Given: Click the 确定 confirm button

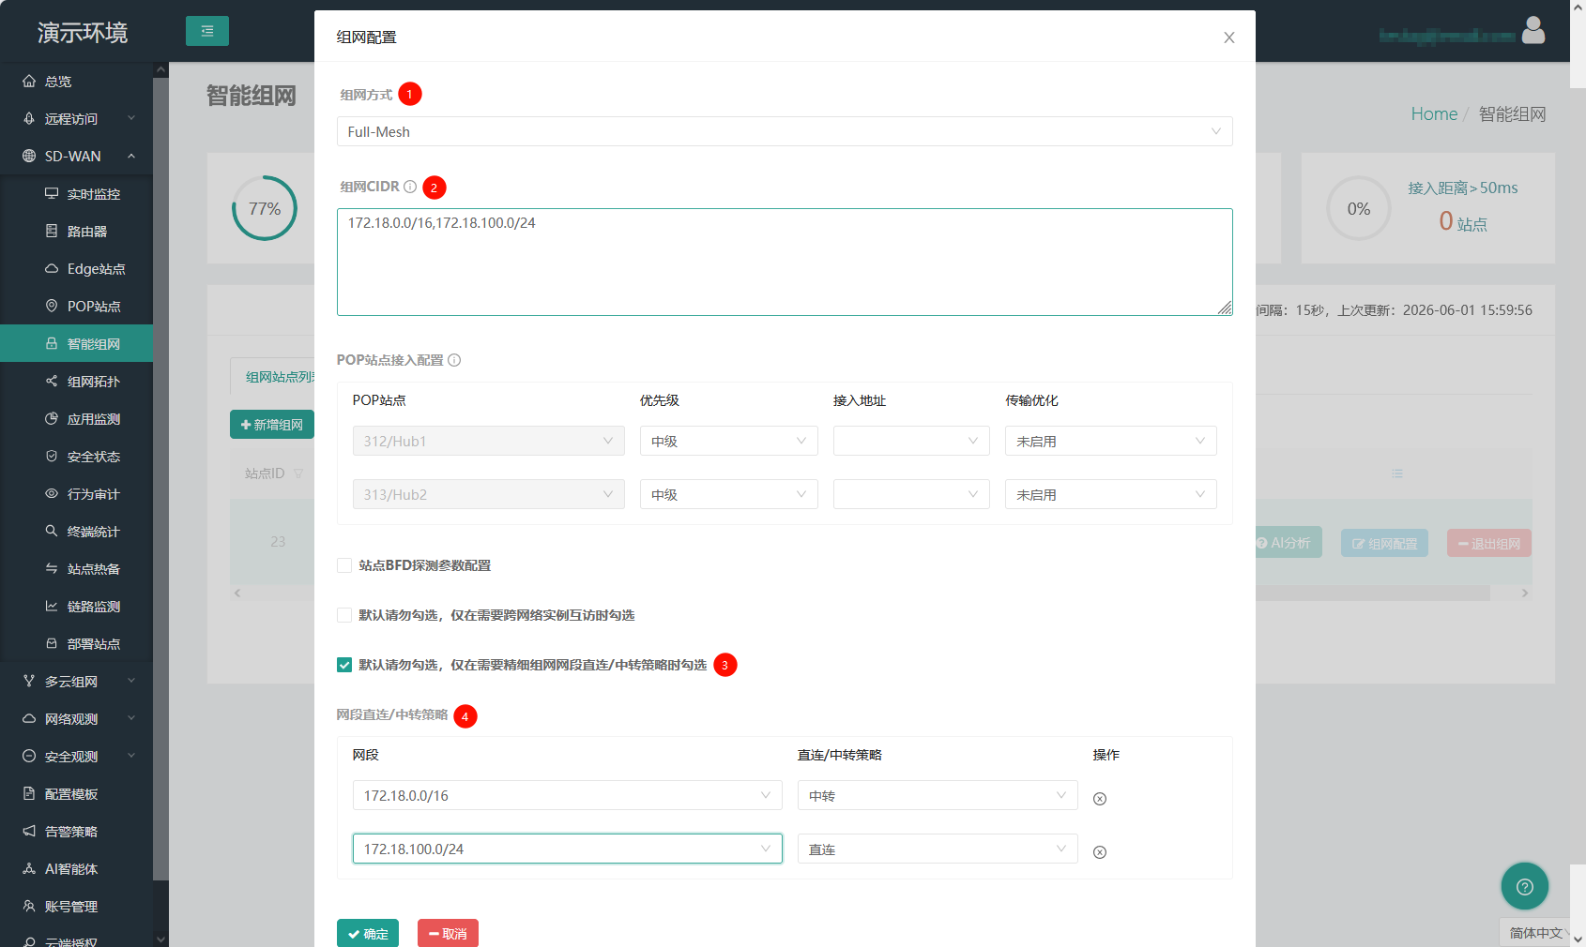Looking at the screenshot, I should point(368,934).
